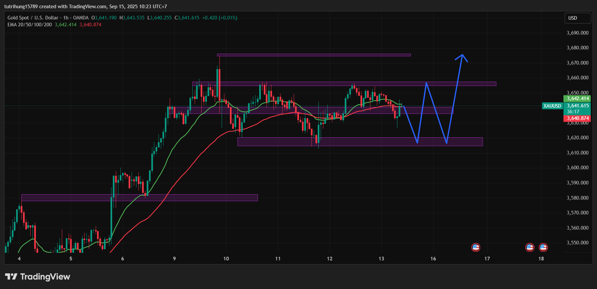597x289 pixels.
Task: Click the green 3,642.414 price axis label
Action: (x=577, y=98)
